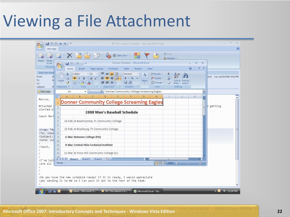The image size is (290, 217).
Task: Select cell A1 with Donner Community College title
Action: 112,102
